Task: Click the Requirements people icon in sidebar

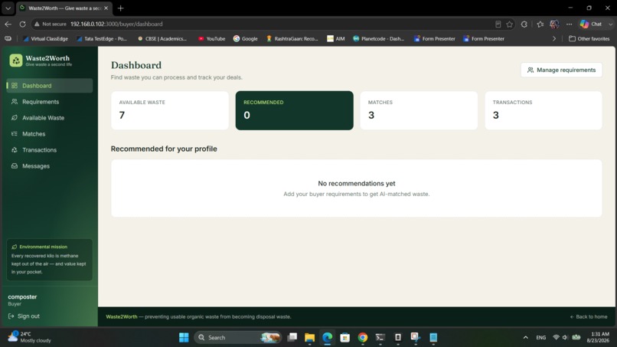Action: (x=15, y=102)
